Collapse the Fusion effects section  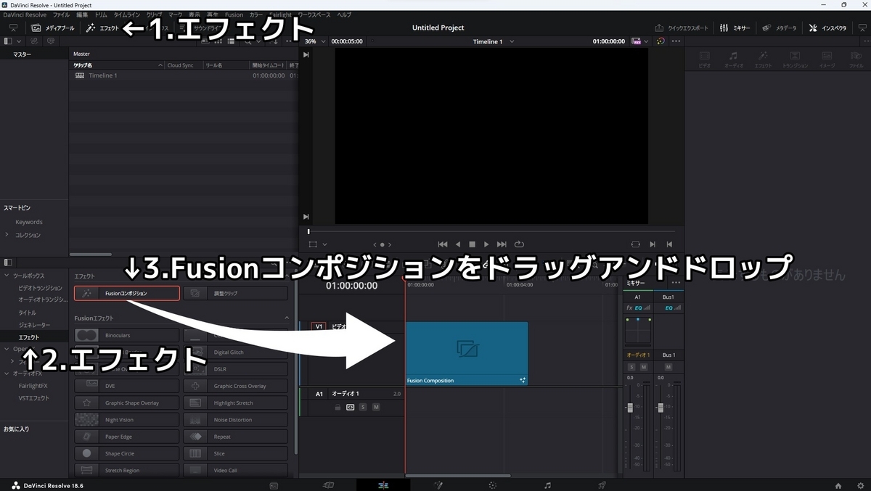pos(288,318)
